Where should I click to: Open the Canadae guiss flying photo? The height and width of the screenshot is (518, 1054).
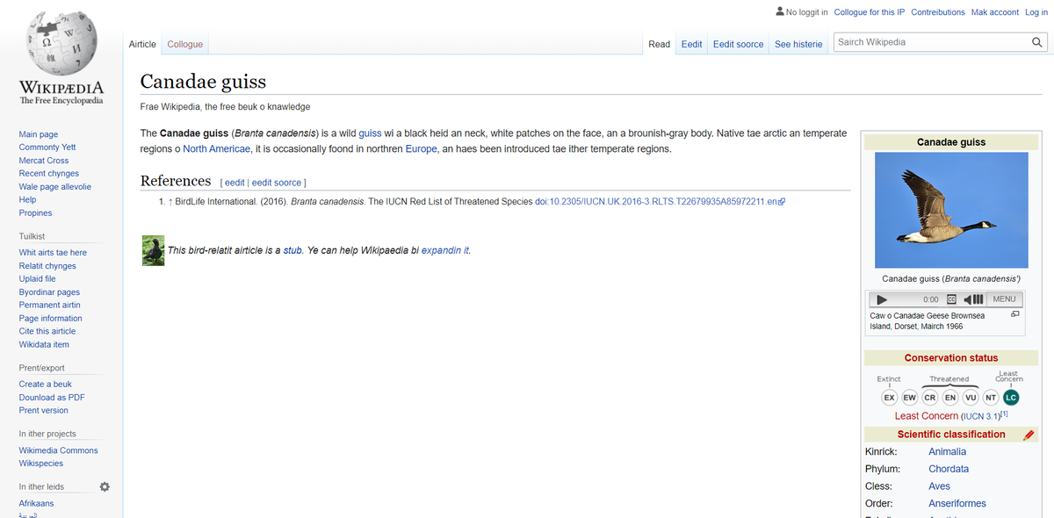click(951, 210)
